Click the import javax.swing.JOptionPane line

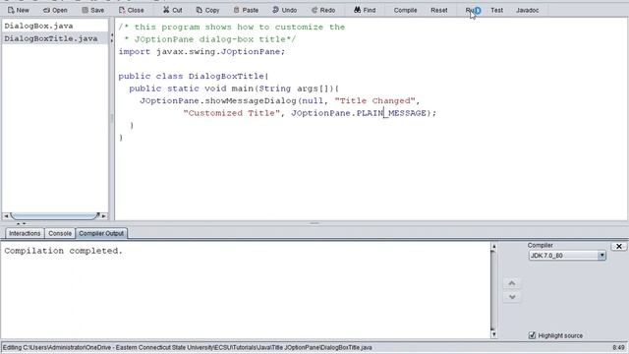201,52
